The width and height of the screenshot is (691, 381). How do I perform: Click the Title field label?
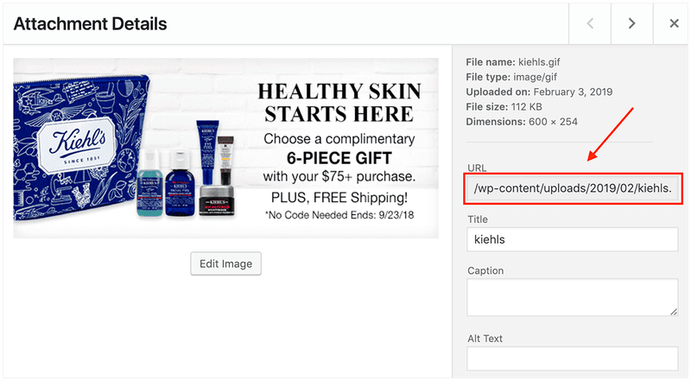coord(478,219)
